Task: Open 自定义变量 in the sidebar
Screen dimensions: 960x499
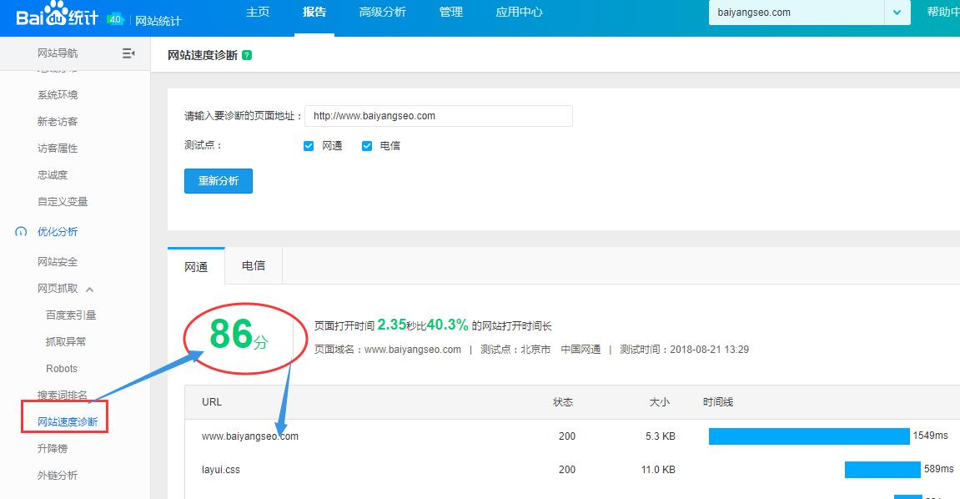Action: tap(63, 201)
